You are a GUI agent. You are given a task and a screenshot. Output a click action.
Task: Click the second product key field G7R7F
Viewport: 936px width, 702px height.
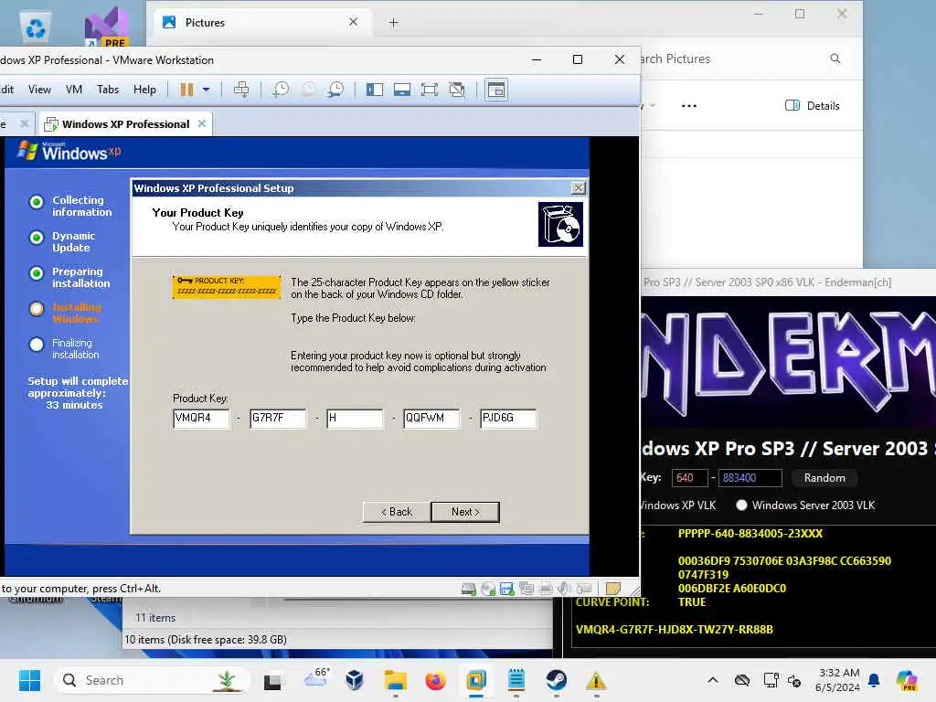278,418
